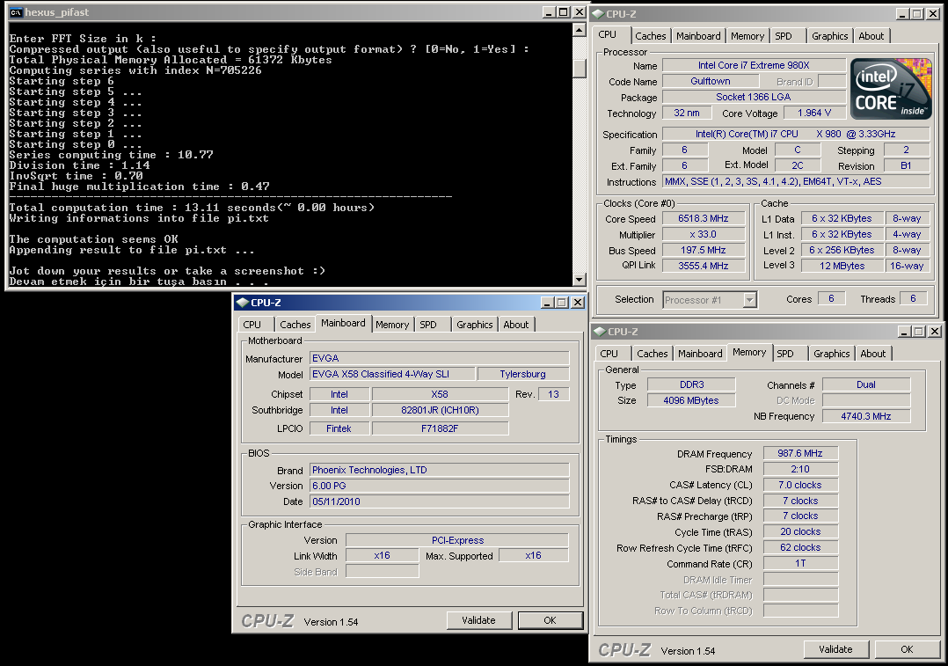Click the Instructions field listing MMX, SSE
The height and width of the screenshot is (666, 948).
(796, 181)
